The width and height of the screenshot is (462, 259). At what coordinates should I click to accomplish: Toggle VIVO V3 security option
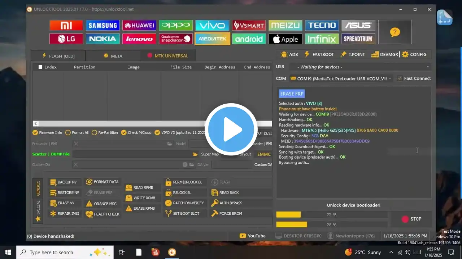[x=180, y=132]
